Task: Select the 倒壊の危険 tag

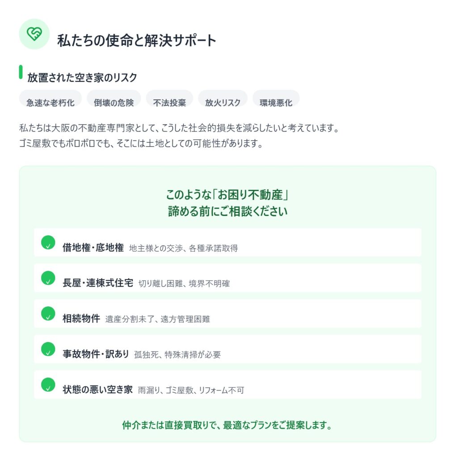Action: pyautogui.click(x=114, y=102)
